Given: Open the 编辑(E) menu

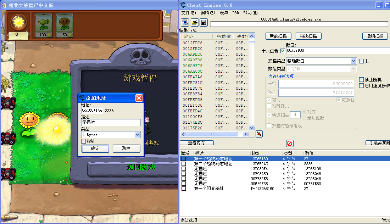Looking at the screenshot, I should 208,13.
